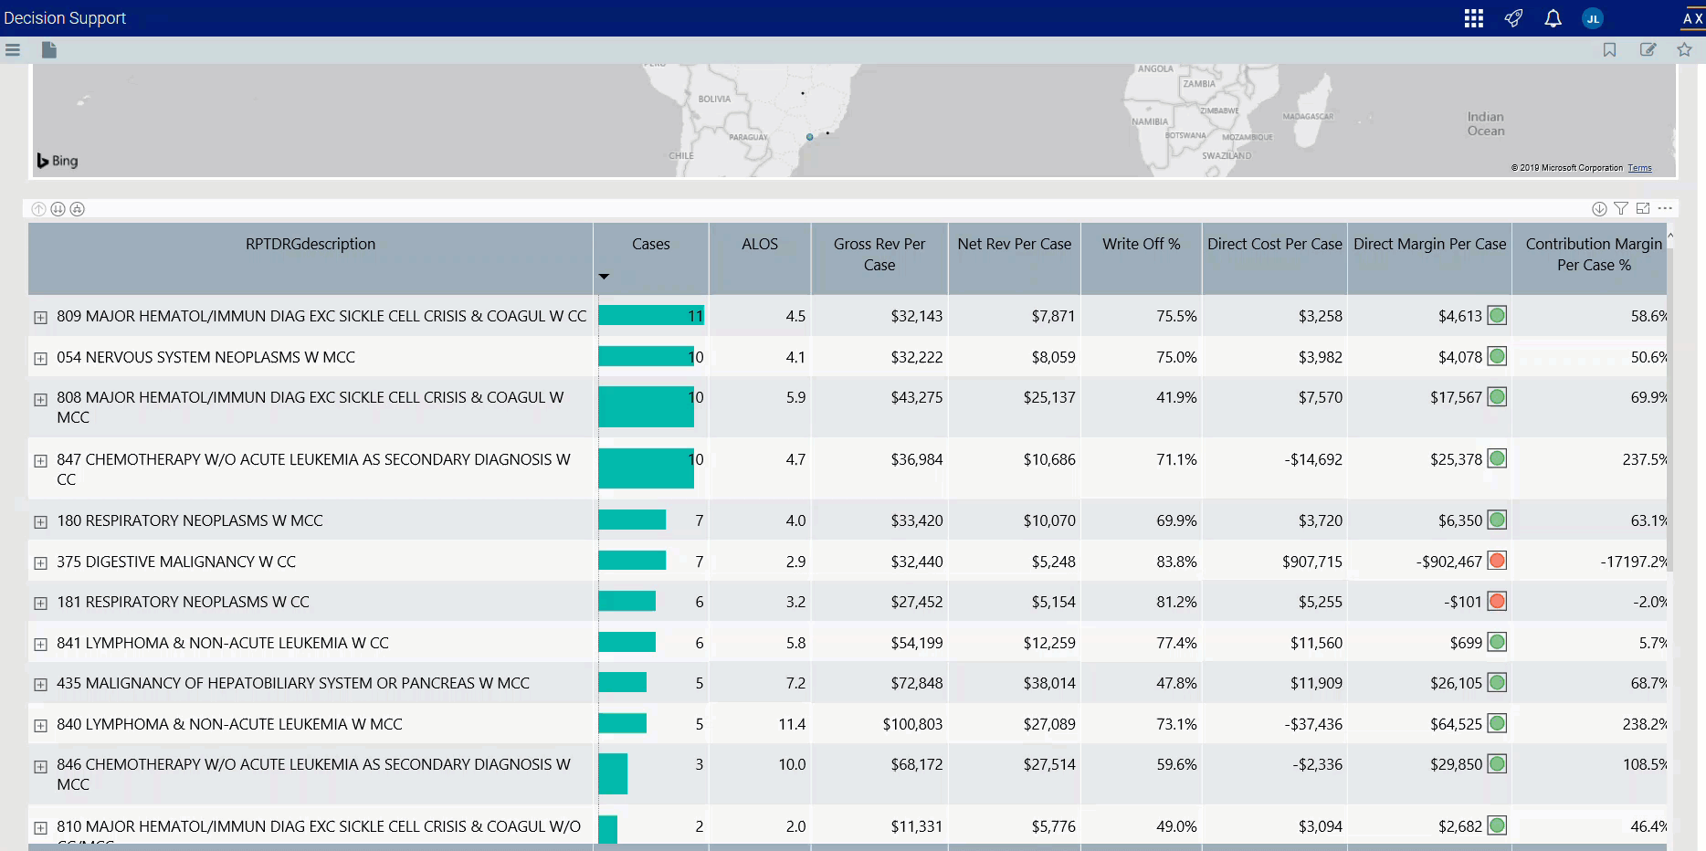Click the rocket launch icon
Screen dimensions: 1706x851
coord(1513,18)
